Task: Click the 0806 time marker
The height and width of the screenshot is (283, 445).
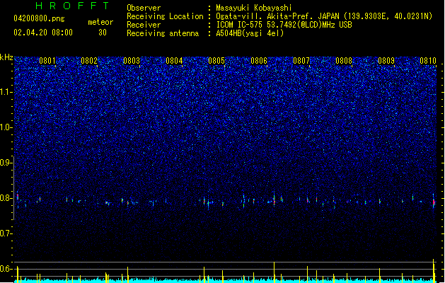Action: click(x=259, y=61)
